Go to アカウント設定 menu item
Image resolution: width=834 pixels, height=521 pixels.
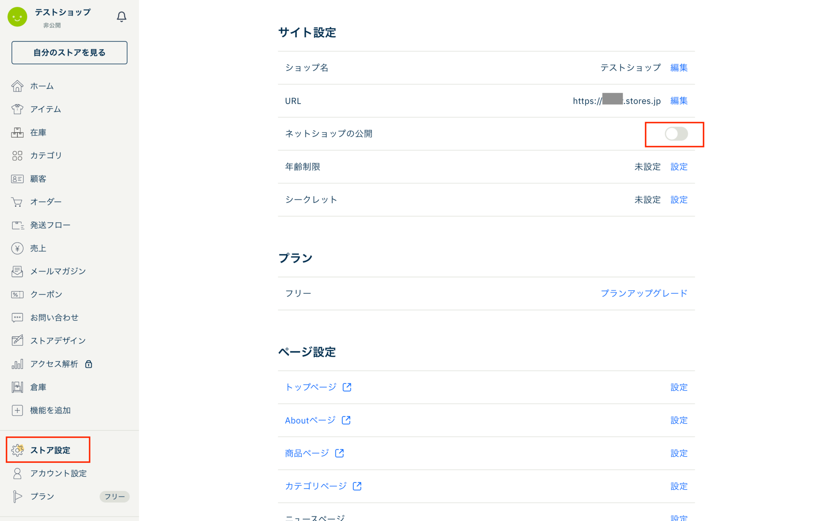[x=58, y=473]
